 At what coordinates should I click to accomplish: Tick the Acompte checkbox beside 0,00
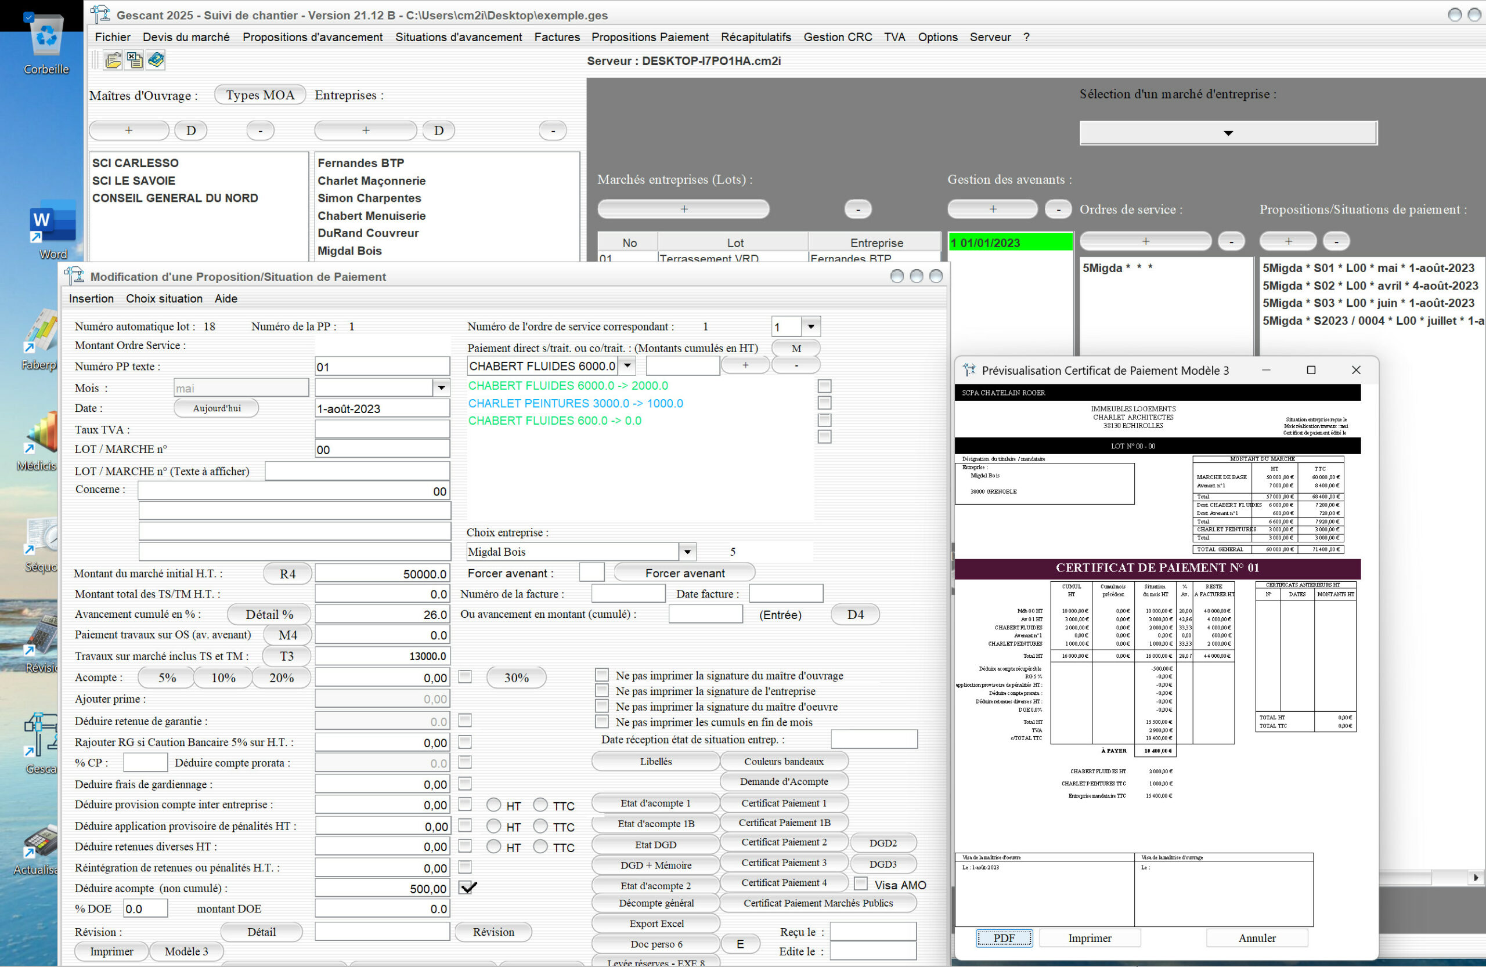465,677
